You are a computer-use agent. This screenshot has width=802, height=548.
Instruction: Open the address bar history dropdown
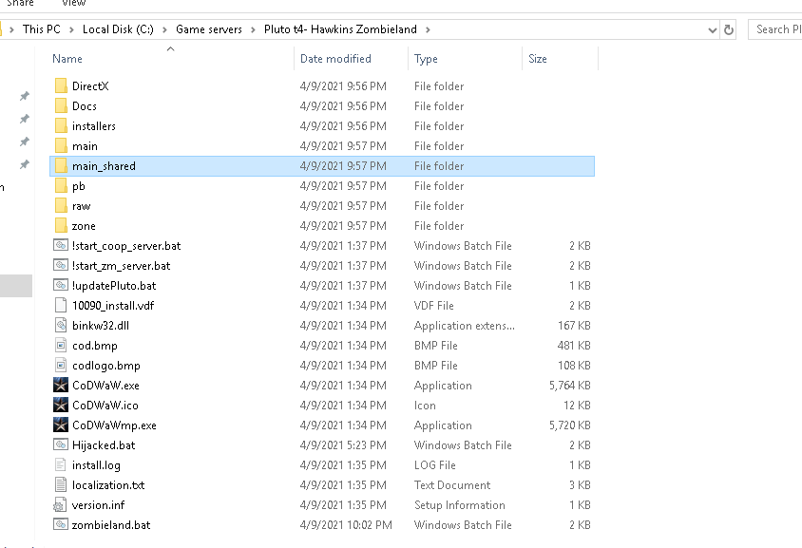click(713, 29)
